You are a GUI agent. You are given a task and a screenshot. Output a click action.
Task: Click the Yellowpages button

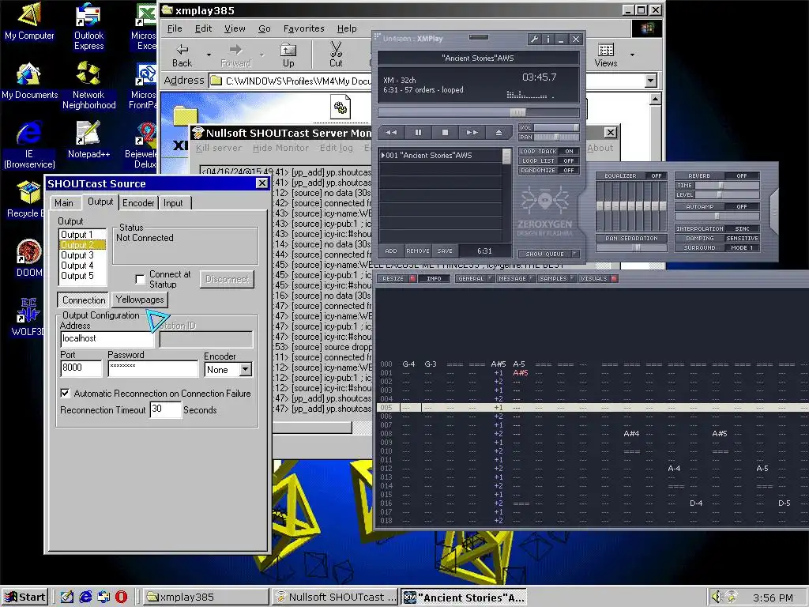click(140, 300)
